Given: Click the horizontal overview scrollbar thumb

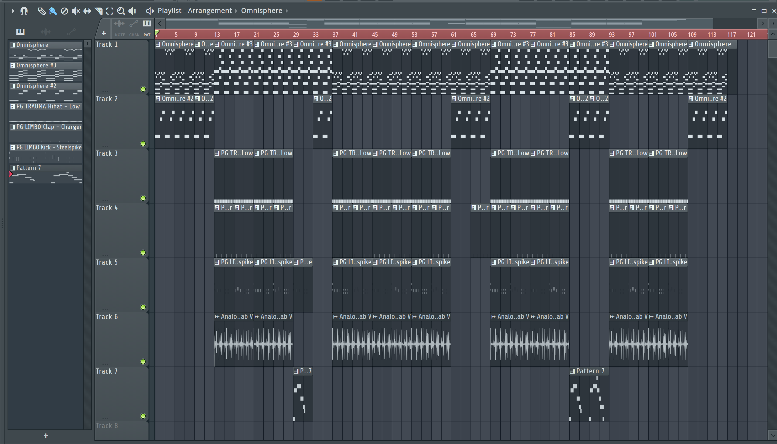Looking at the screenshot, I should pos(439,23).
